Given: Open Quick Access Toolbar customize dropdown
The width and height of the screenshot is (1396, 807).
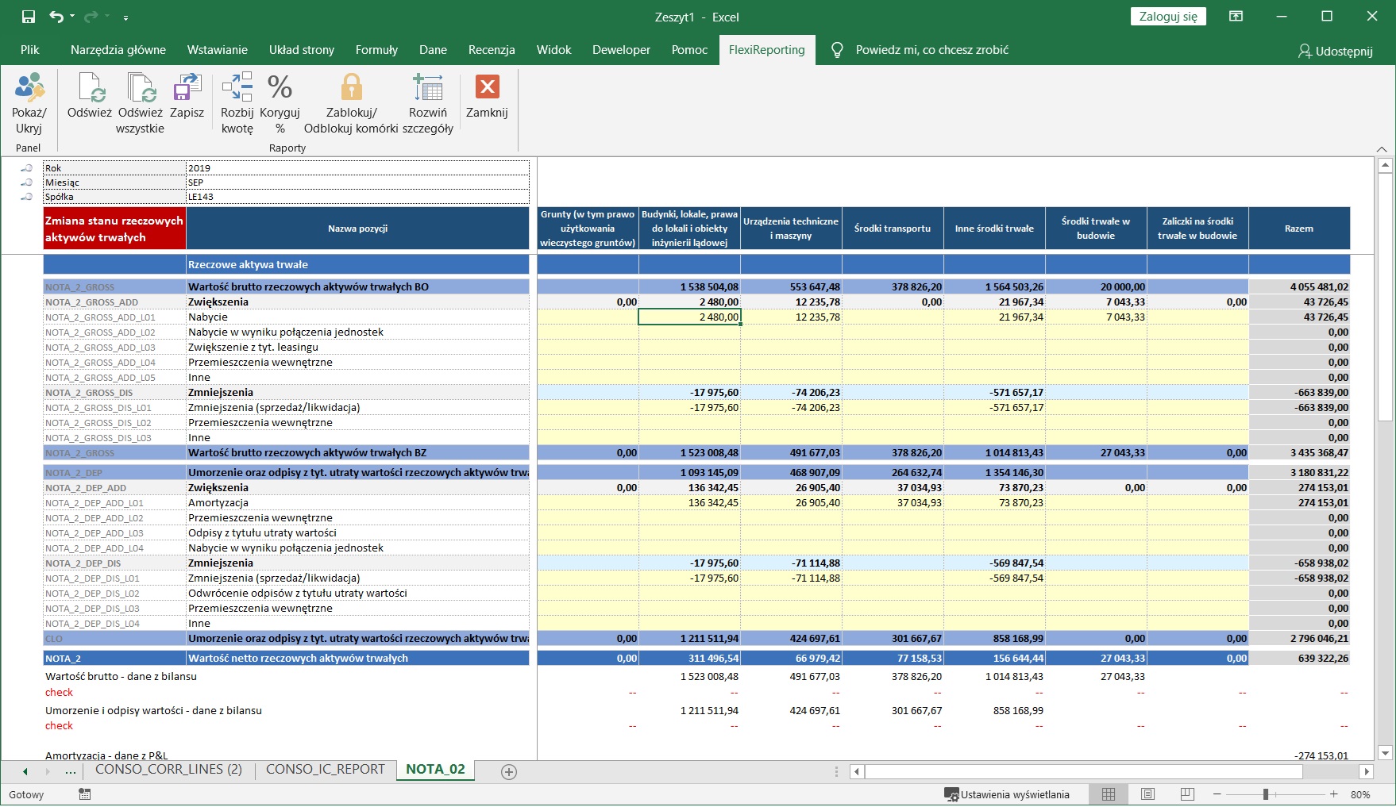Looking at the screenshot, I should click(126, 17).
